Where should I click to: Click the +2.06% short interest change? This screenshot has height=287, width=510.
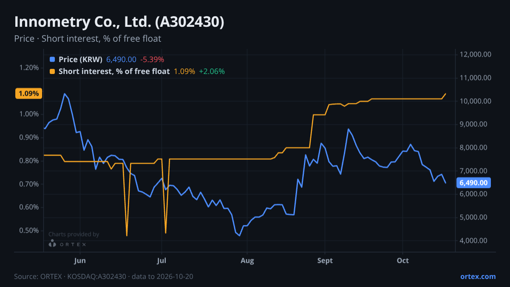[212, 71]
